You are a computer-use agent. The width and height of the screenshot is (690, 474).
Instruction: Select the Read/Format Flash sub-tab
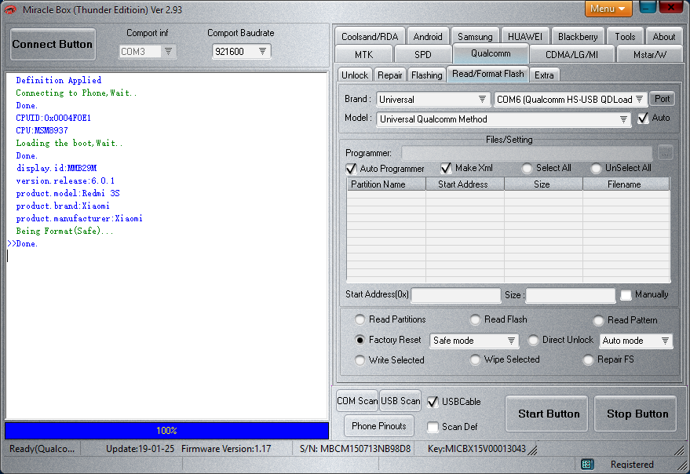coord(488,74)
